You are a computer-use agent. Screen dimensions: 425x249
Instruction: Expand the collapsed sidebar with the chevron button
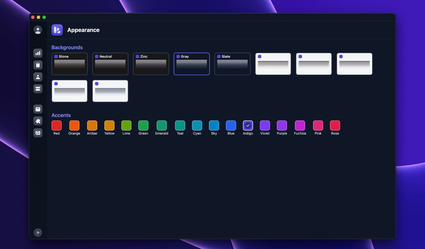click(x=38, y=232)
